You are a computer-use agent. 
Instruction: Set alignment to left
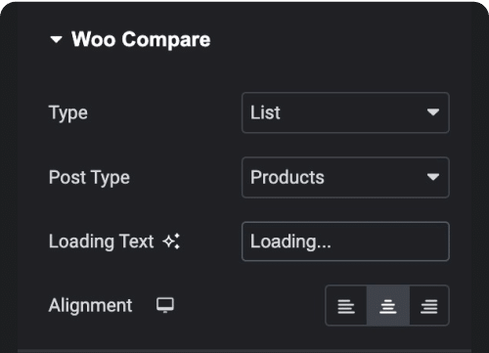point(346,306)
